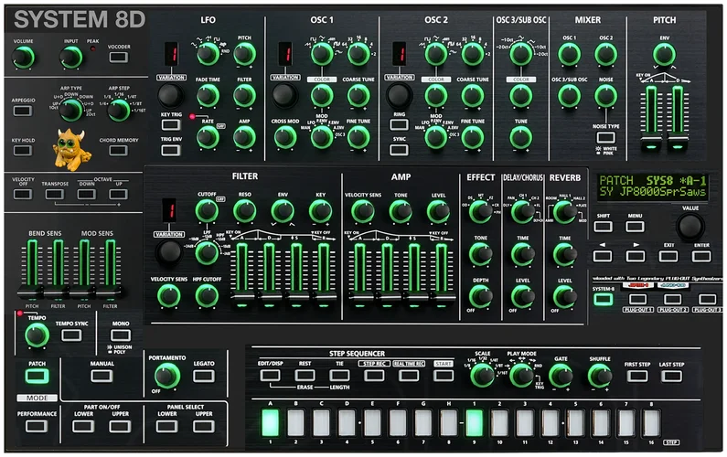The height and width of the screenshot is (457, 727).
Task: Toggle the OSC 2 Ring button
Action: [400, 124]
